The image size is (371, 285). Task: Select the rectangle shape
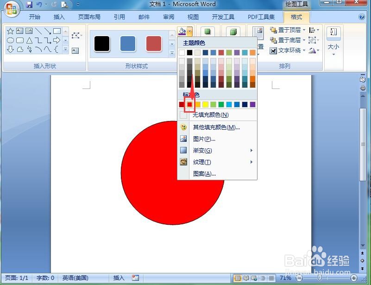tap(57, 31)
